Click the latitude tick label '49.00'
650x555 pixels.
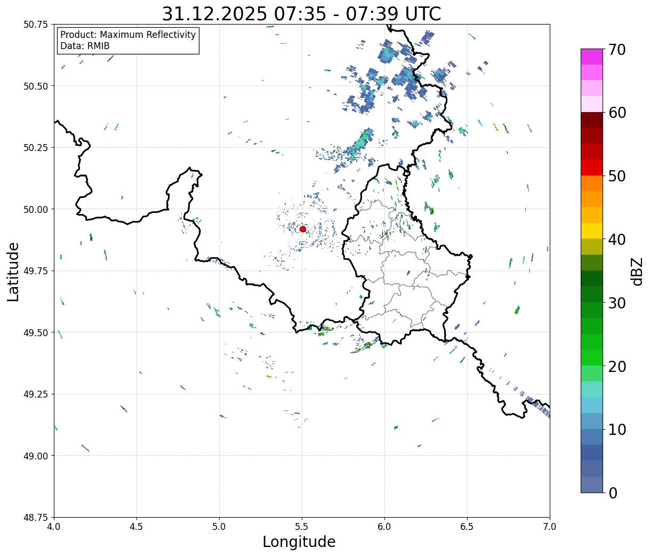36,456
